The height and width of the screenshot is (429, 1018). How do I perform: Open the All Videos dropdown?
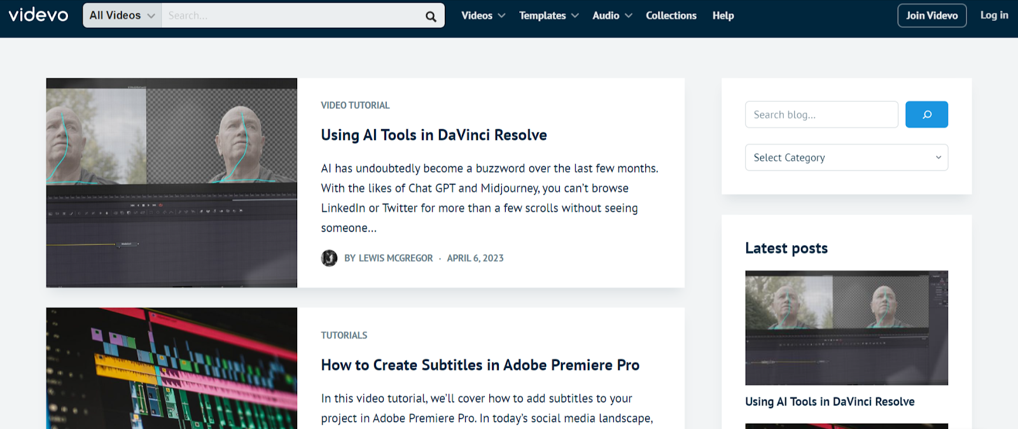tap(122, 15)
